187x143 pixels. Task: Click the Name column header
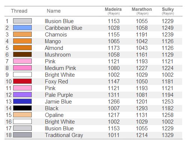(x=54, y=11)
